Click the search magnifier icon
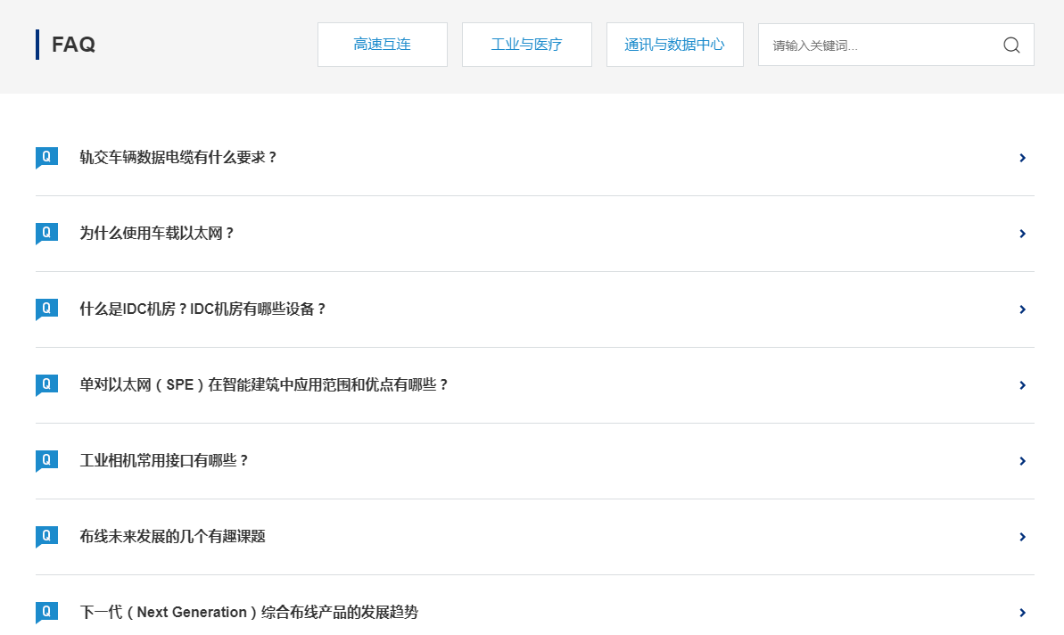Screen dimensions: 1064x635 pyautogui.click(x=1011, y=45)
